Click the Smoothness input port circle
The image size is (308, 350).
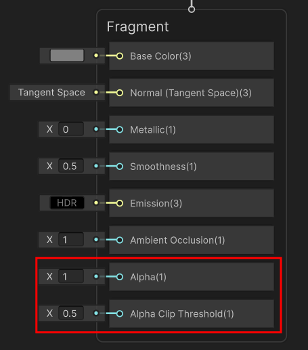(x=120, y=167)
